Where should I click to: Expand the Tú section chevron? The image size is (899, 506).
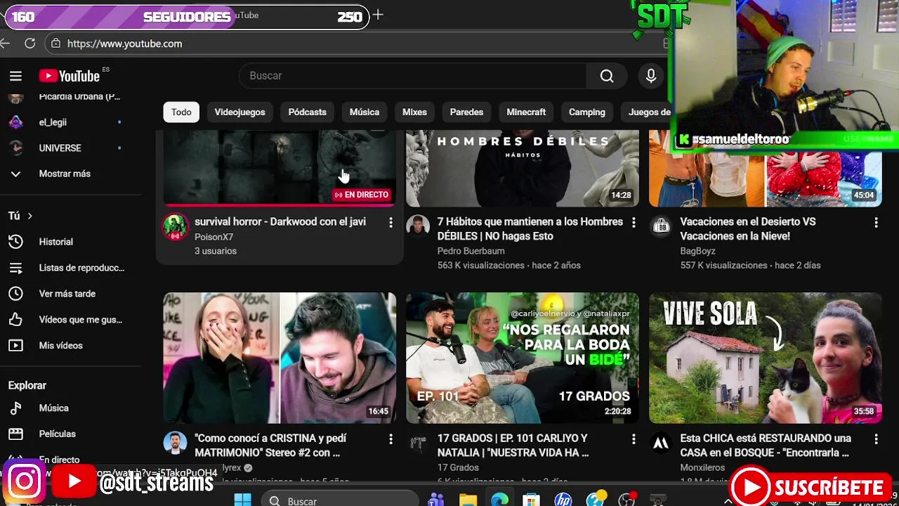[29, 216]
